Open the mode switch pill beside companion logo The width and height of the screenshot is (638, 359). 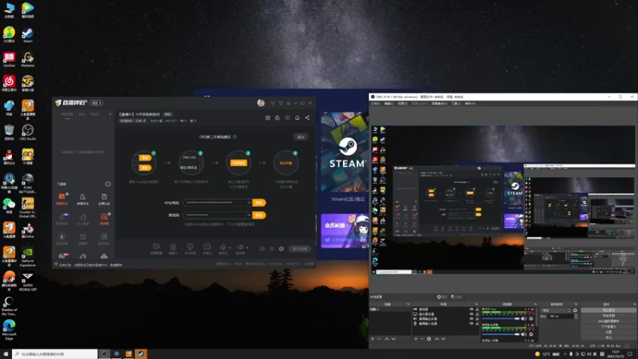pos(96,103)
